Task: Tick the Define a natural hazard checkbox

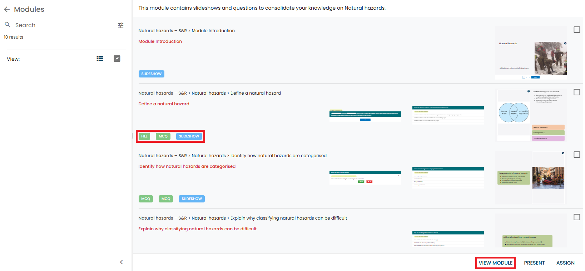Action: (x=576, y=92)
